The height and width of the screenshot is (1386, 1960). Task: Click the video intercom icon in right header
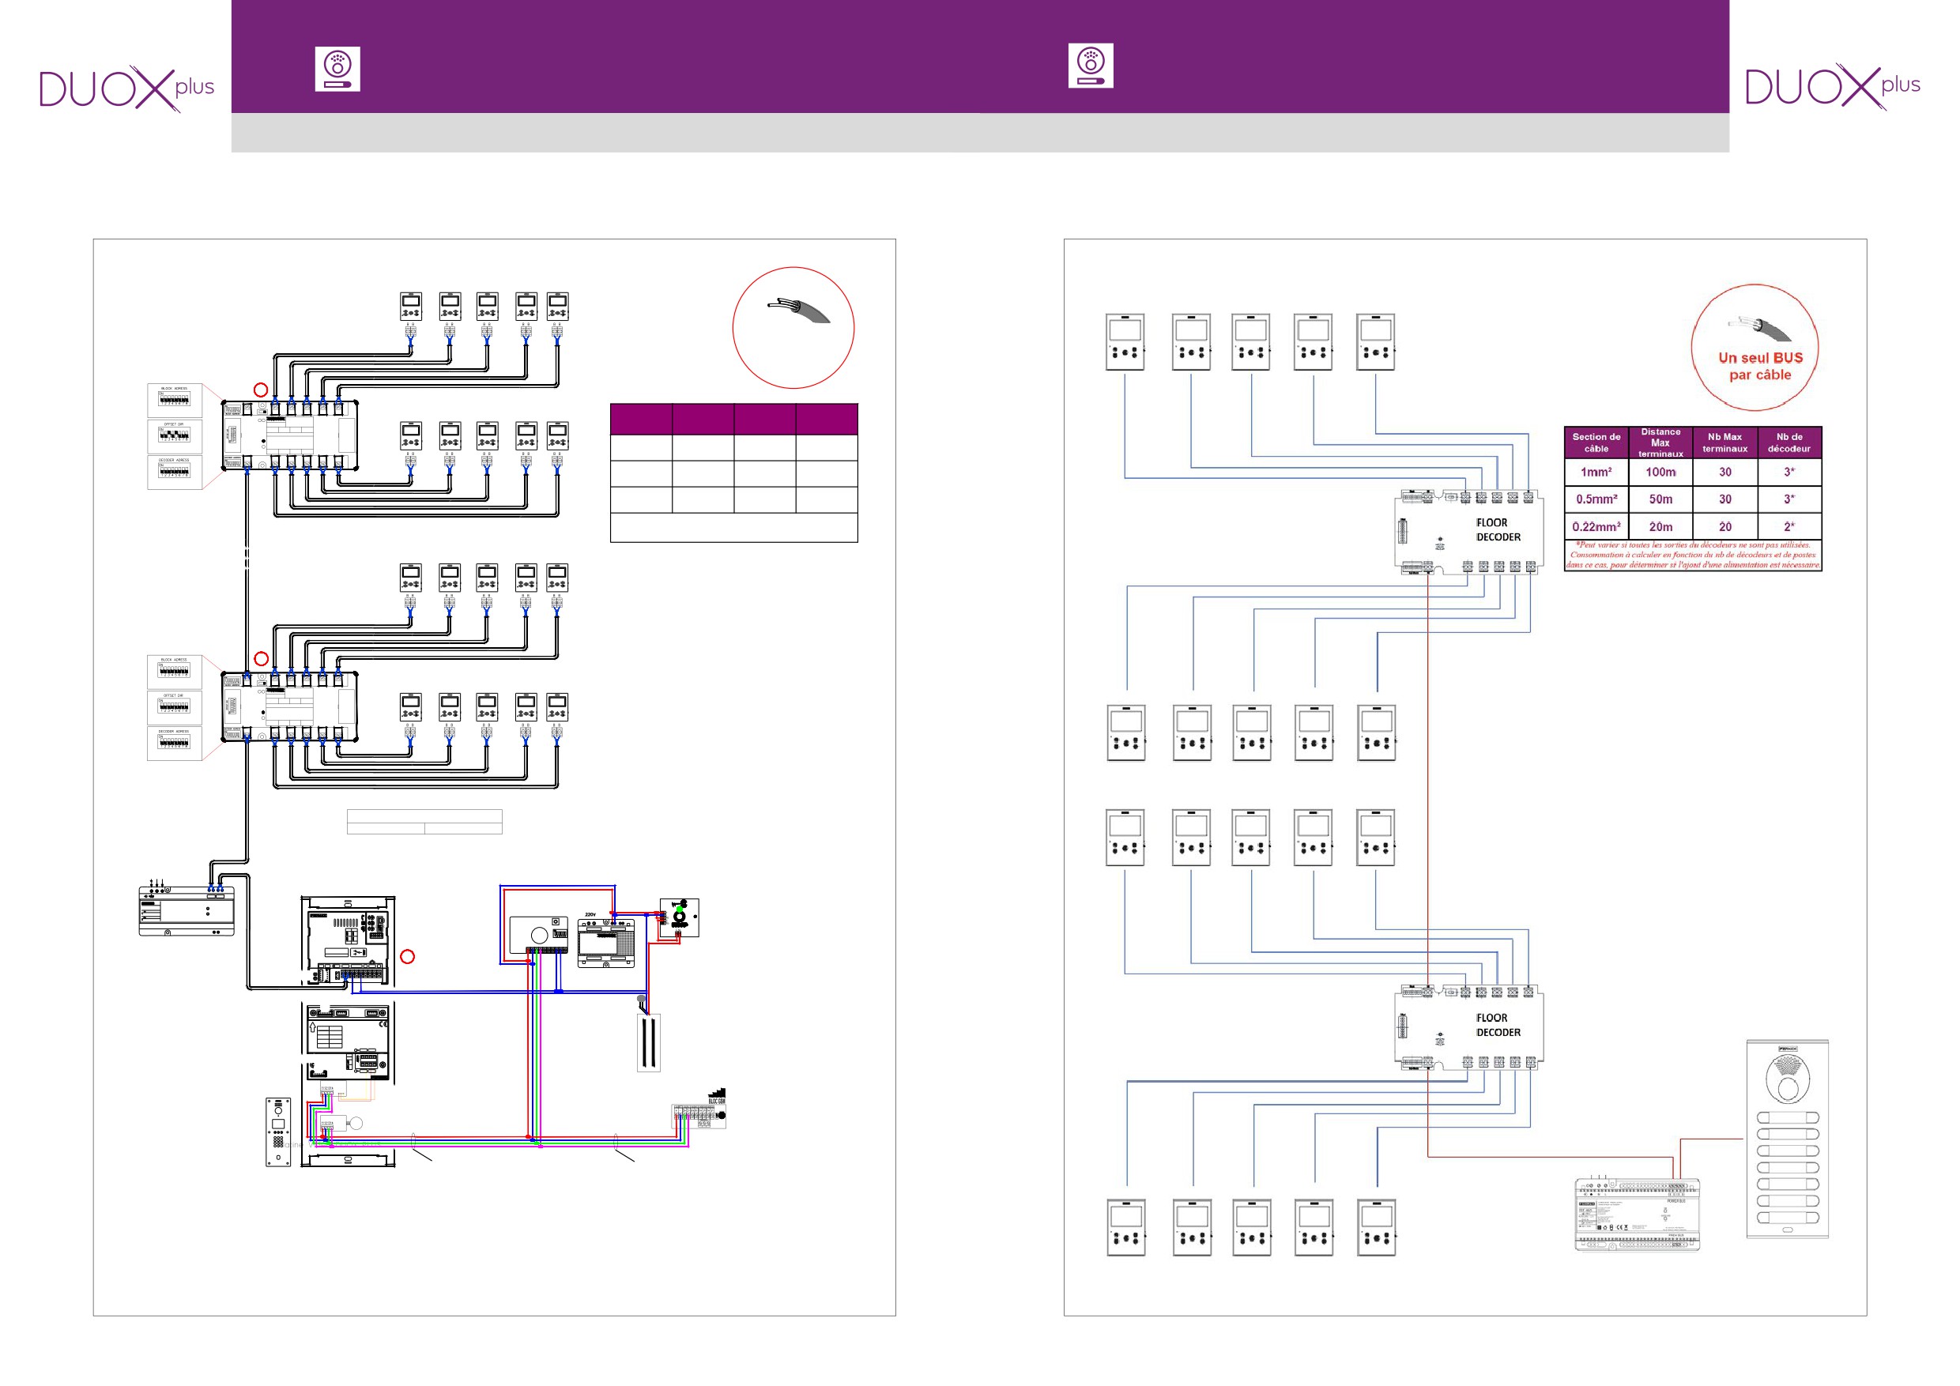tap(1090, 66)
